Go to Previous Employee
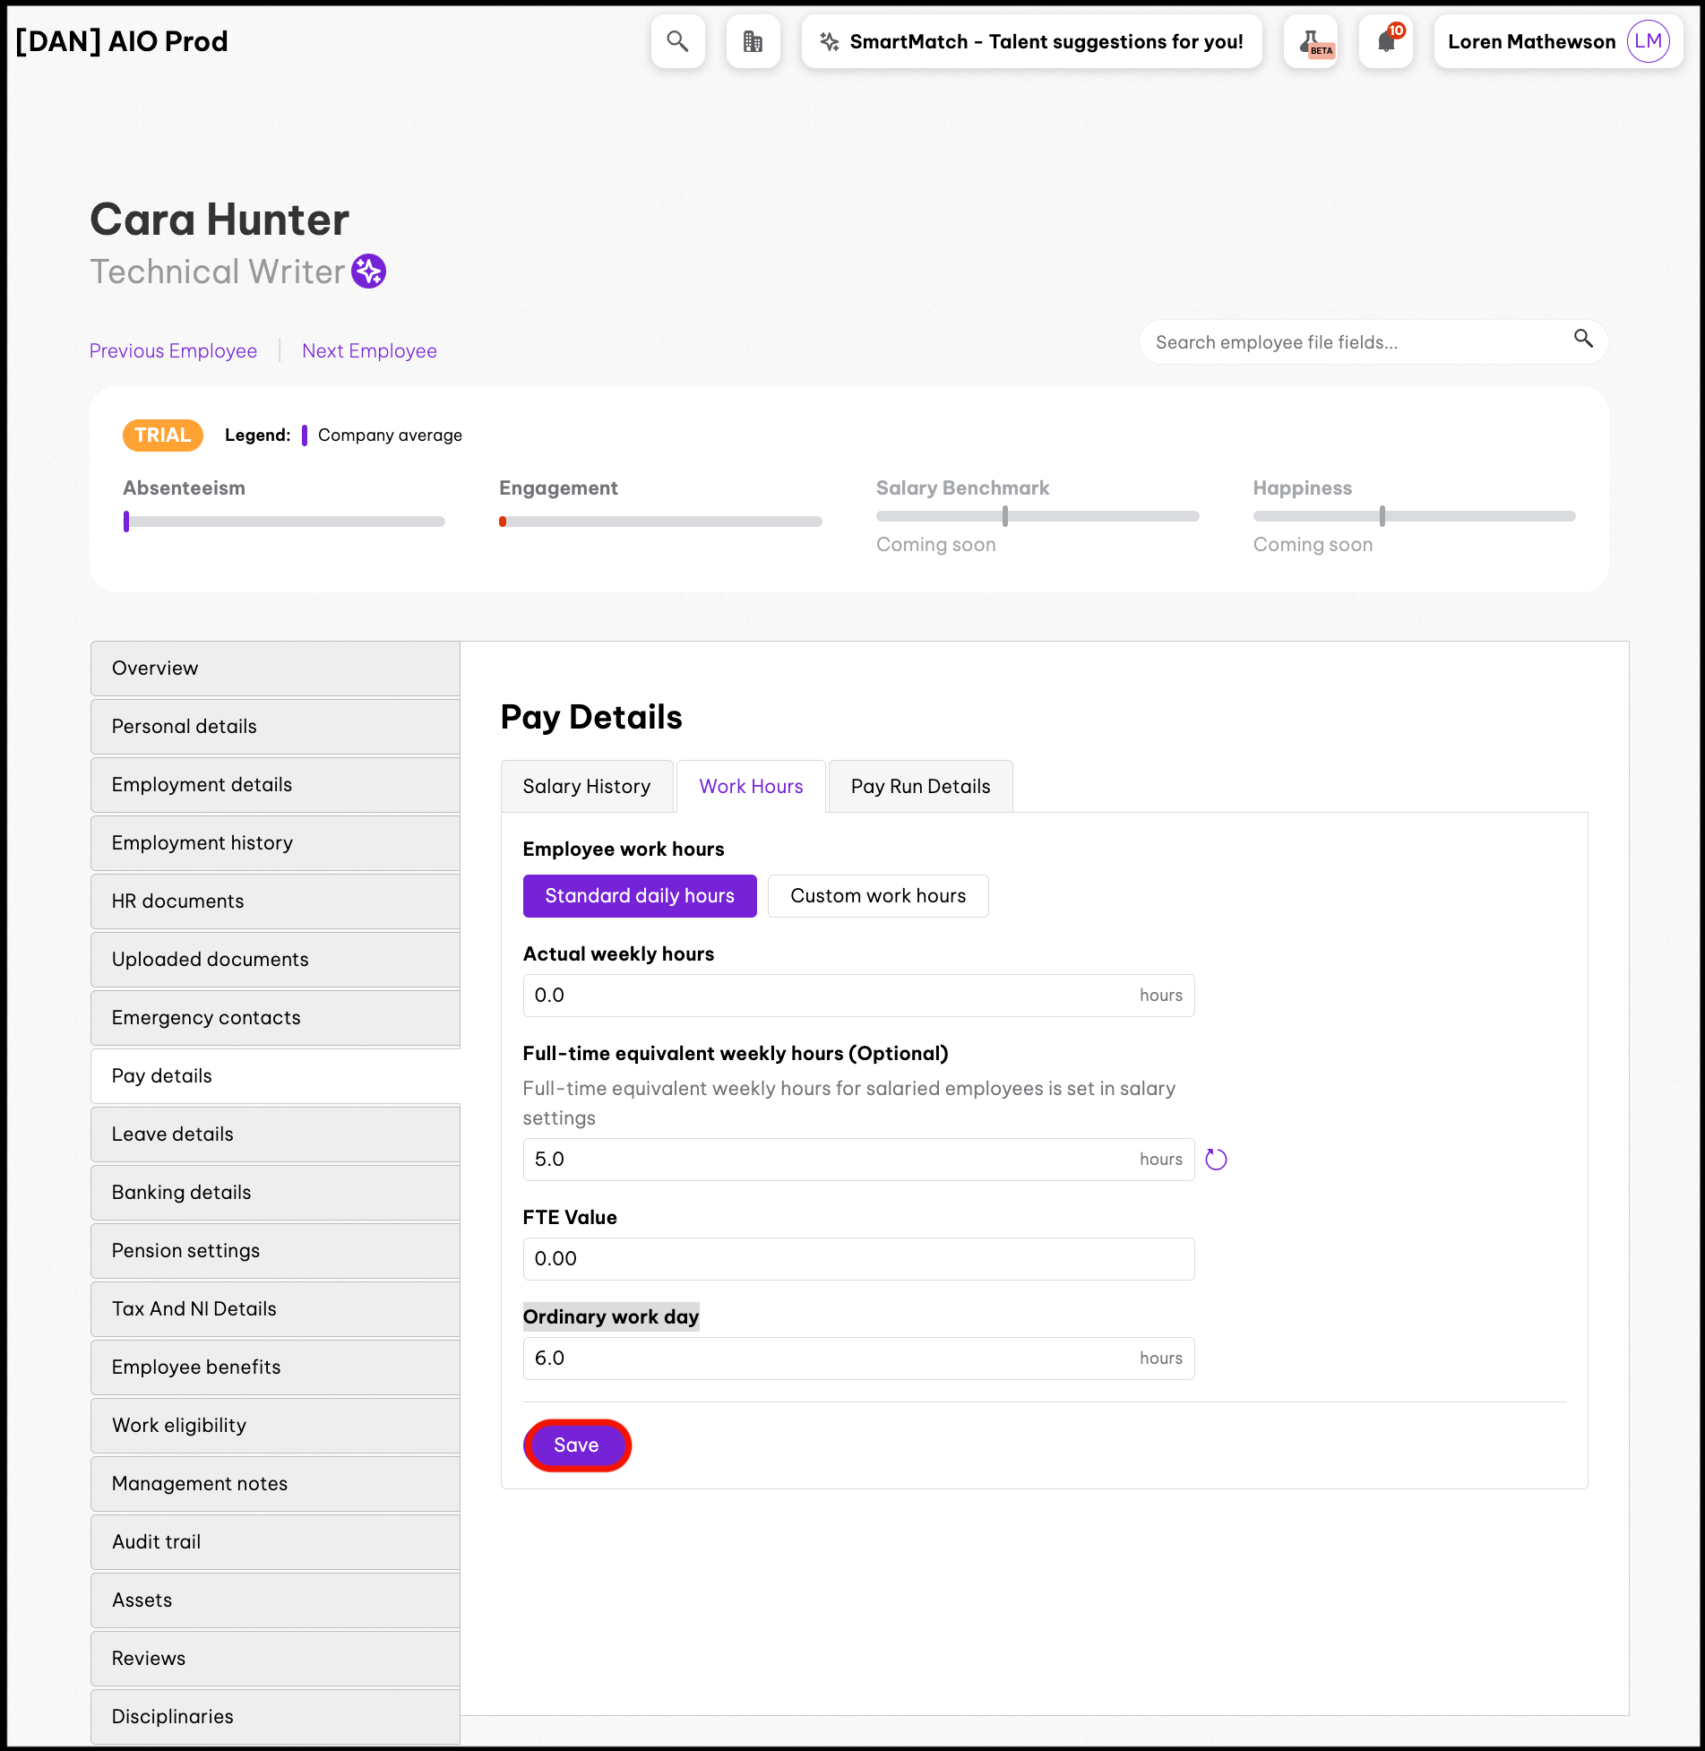Viewport: 1705px width, 1751px height. [173, 351]
